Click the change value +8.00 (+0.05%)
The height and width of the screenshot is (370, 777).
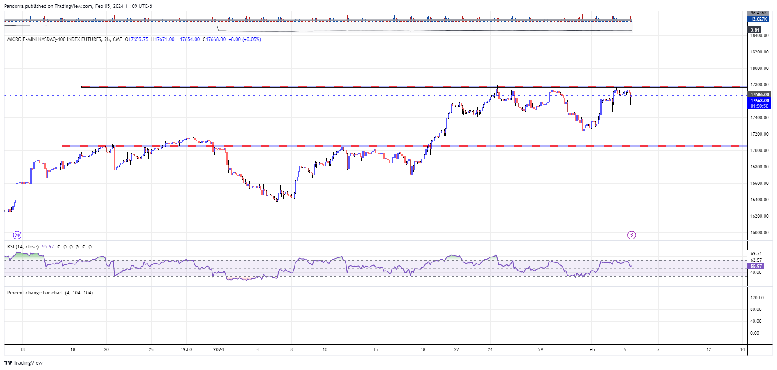pos(244,39)
